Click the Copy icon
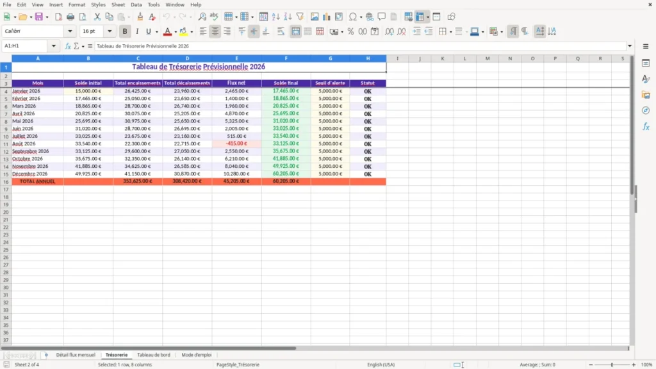Viewport: 656px width, 369px height. [109, 17]
